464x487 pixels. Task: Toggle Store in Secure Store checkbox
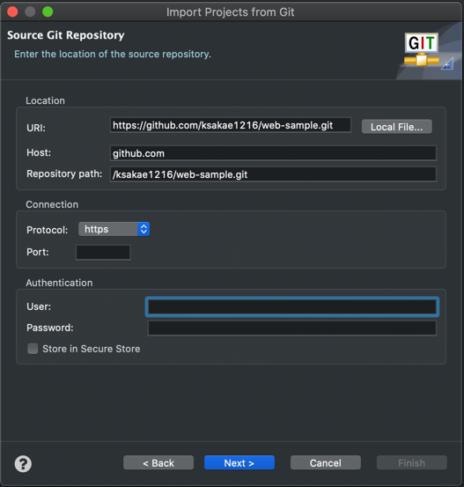33,349
